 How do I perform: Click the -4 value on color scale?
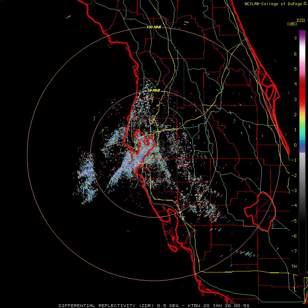294,206
